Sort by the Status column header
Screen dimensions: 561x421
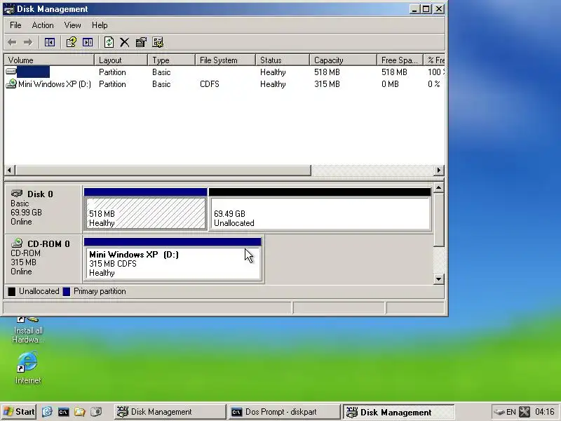click(283, 60)
